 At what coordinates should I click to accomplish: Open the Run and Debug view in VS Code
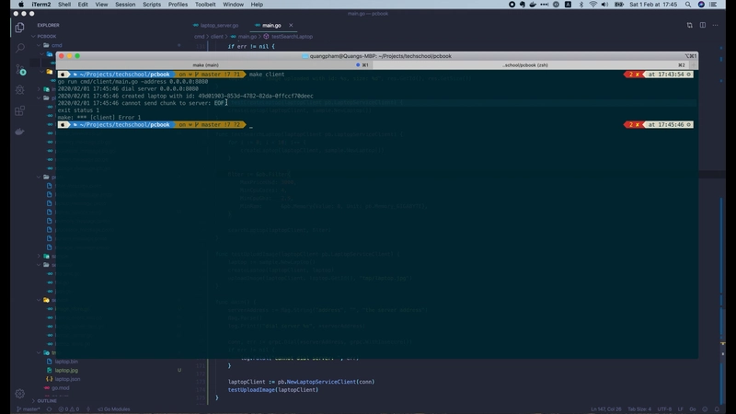19,89
